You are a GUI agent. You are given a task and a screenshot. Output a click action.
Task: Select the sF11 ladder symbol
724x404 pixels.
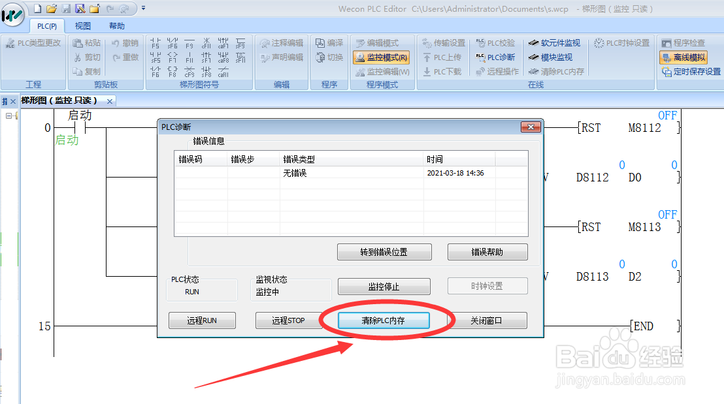240,57
